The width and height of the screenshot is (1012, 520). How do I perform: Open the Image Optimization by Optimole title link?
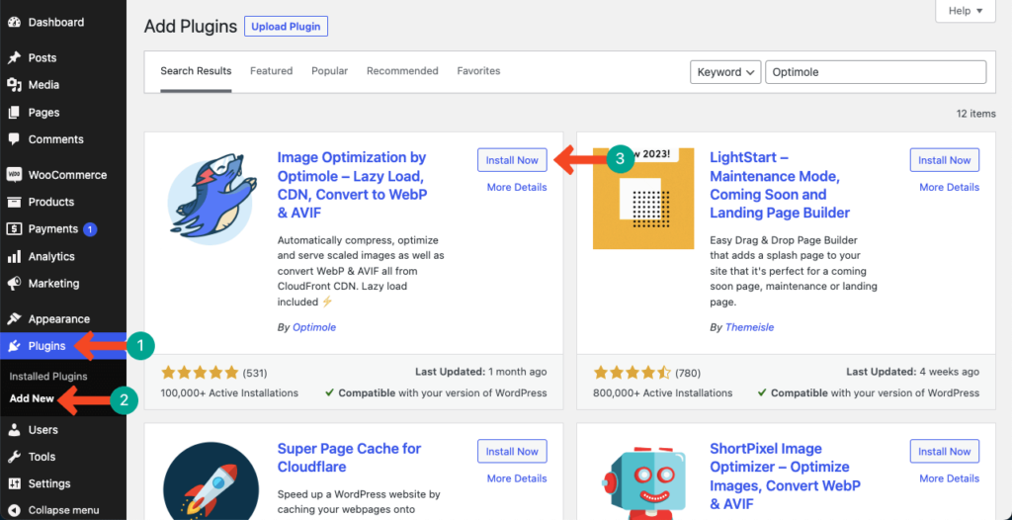pos(355,185)
